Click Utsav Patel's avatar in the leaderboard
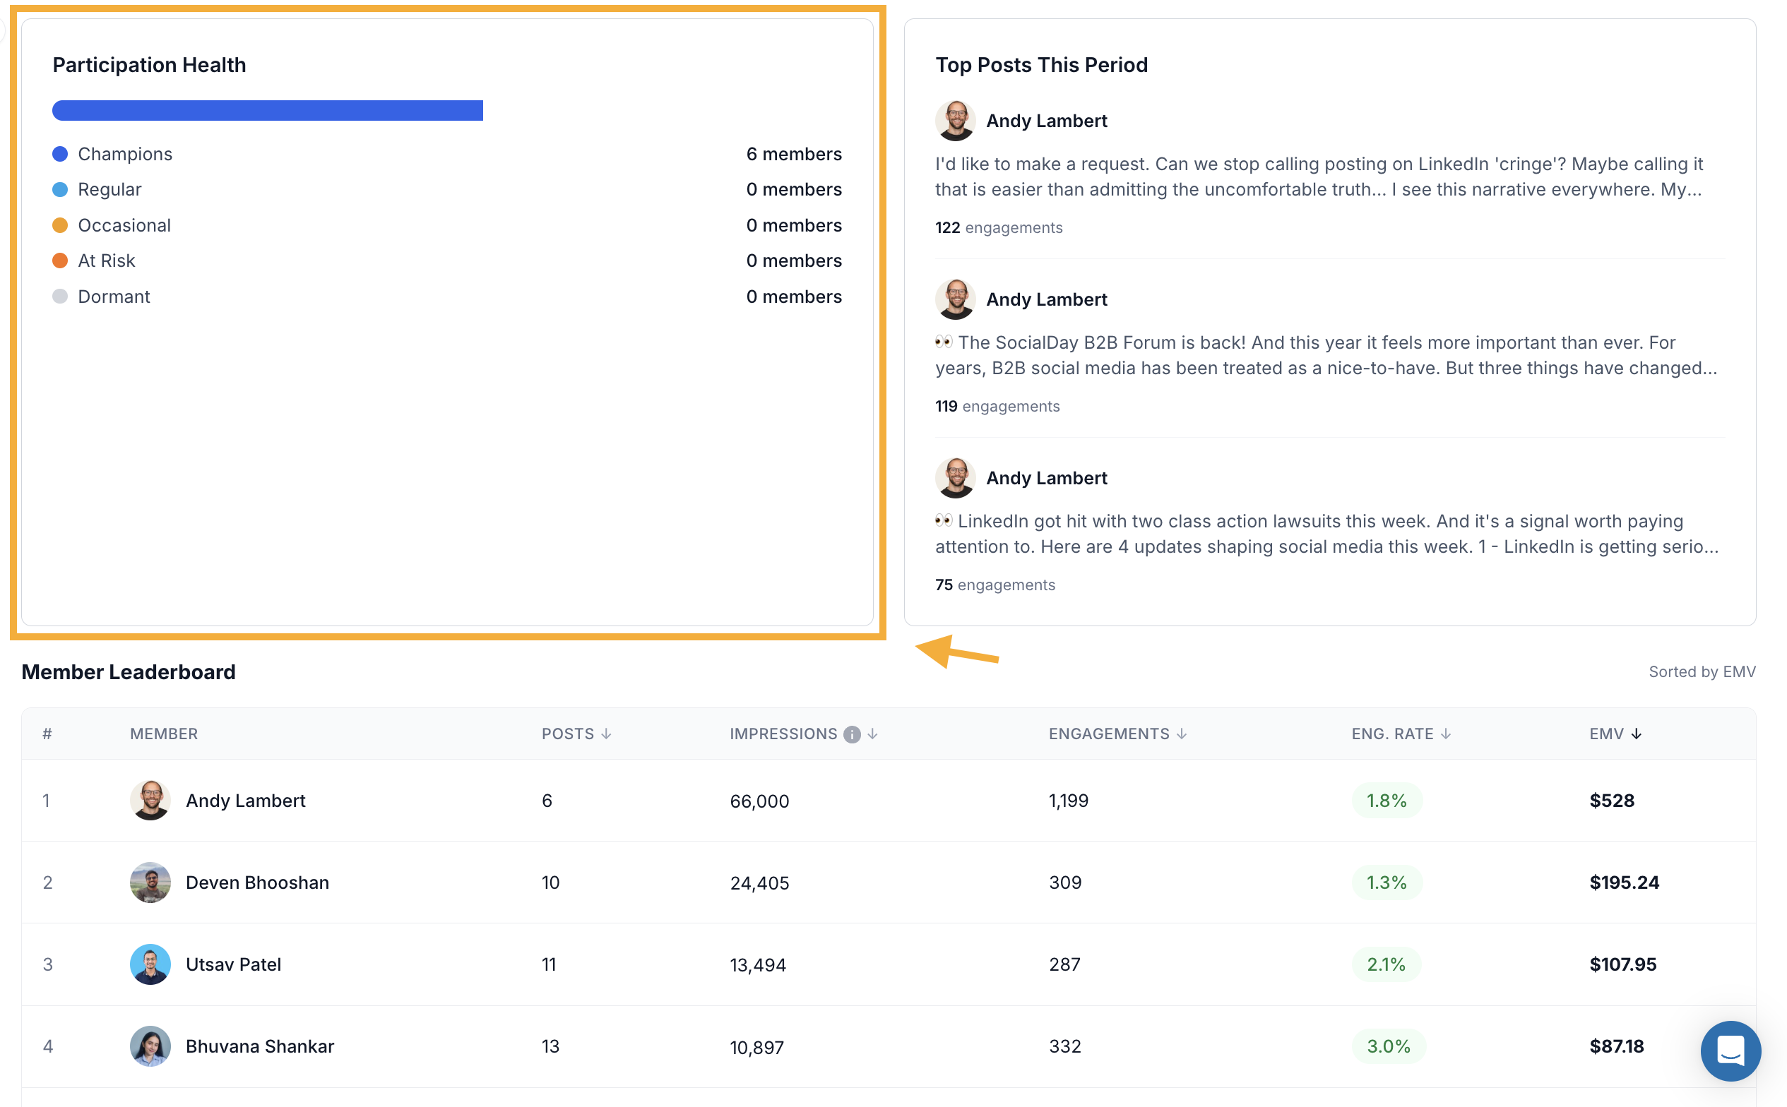This screenshot has width=1787, height=1107. [x=150, y=964]
